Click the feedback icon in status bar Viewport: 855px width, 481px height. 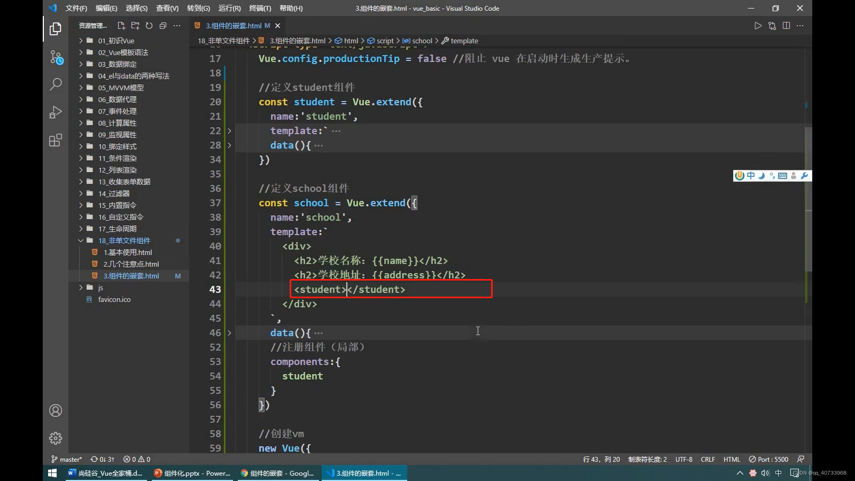click(x=800, y=459)
